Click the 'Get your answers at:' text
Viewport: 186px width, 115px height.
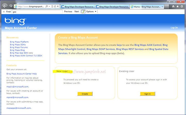click(17, 69)
